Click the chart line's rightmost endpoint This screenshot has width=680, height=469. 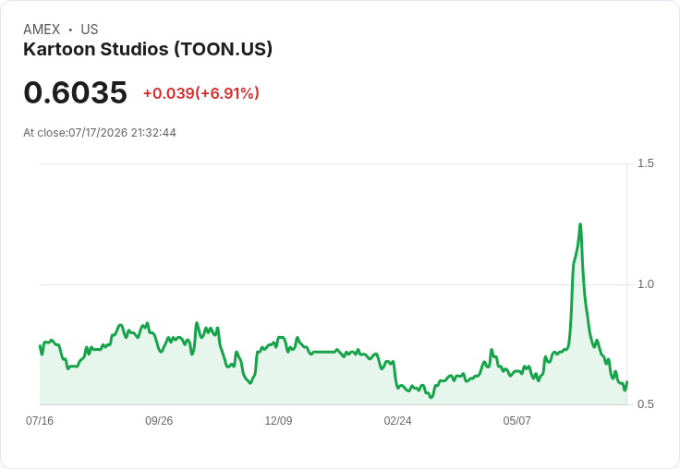pyautogui.click(x=627, y=382)
